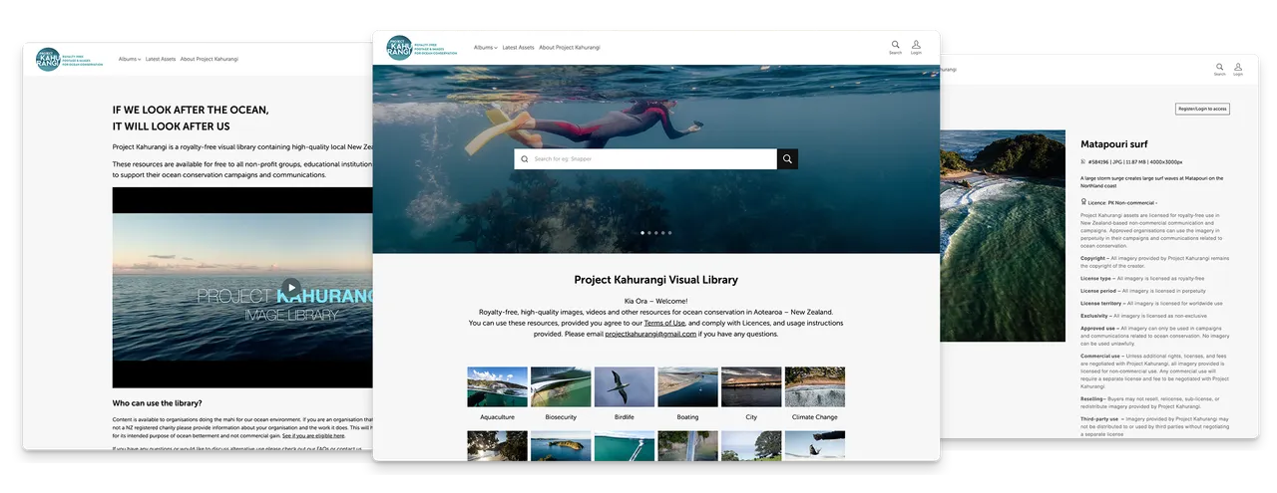Open About Project Kahurangi in center window
Screen dimensions: 1277x493
coord(571,48)
